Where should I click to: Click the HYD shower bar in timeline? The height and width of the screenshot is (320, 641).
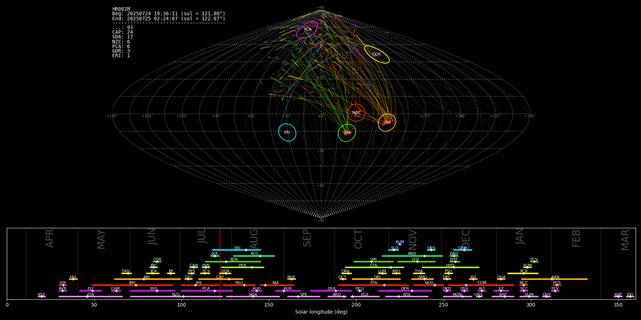tap(450, 267)
